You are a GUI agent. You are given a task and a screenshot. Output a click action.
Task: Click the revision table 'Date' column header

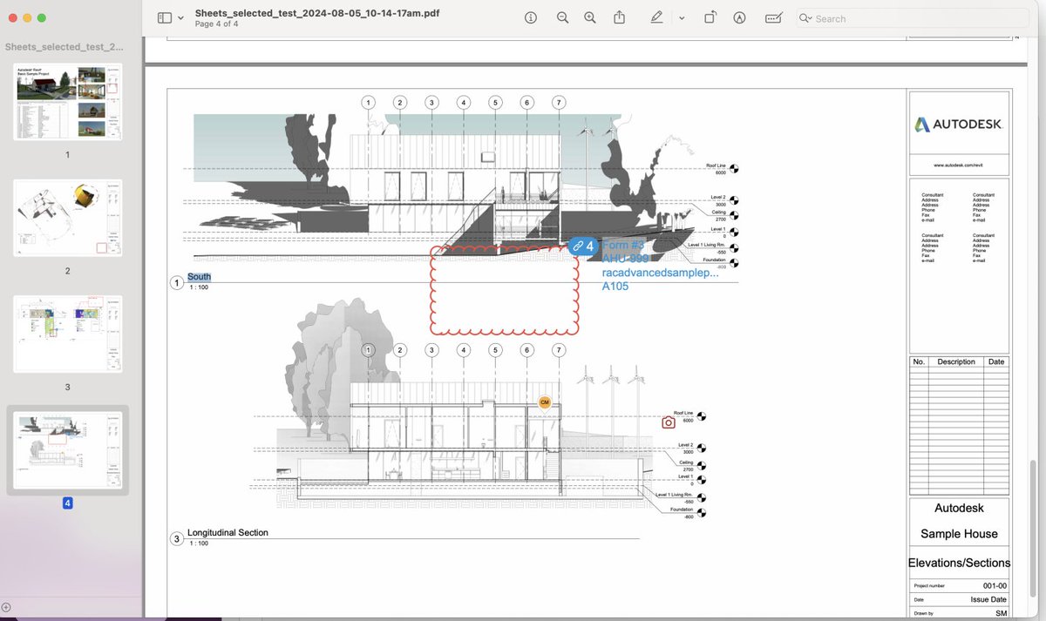pyautogui.click(x=996, y=361)
